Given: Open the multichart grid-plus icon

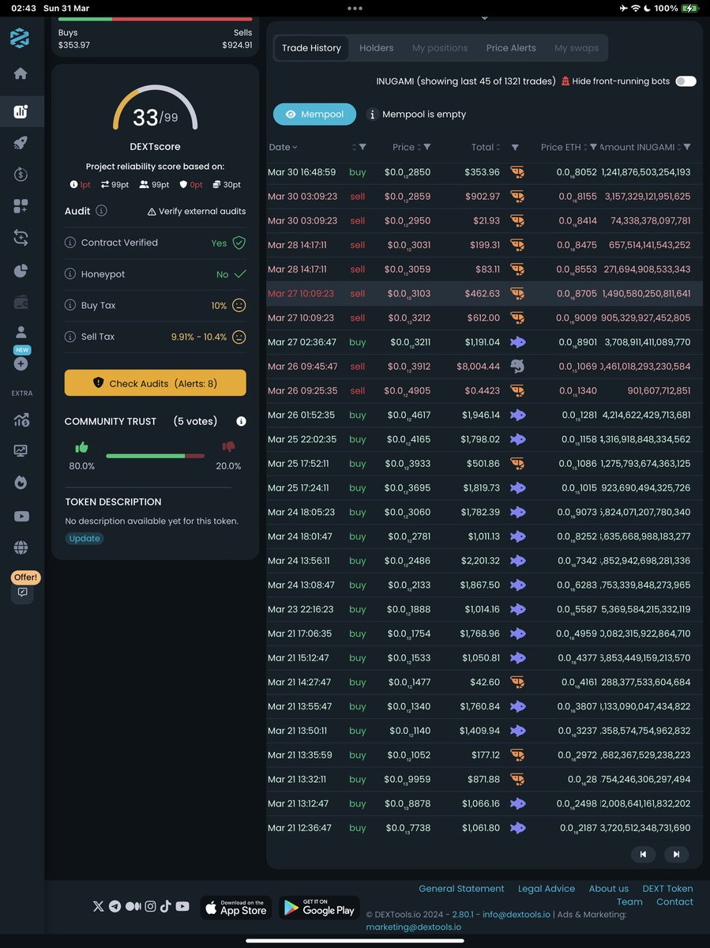Looking at the screenshot, I should coord(21,206).
